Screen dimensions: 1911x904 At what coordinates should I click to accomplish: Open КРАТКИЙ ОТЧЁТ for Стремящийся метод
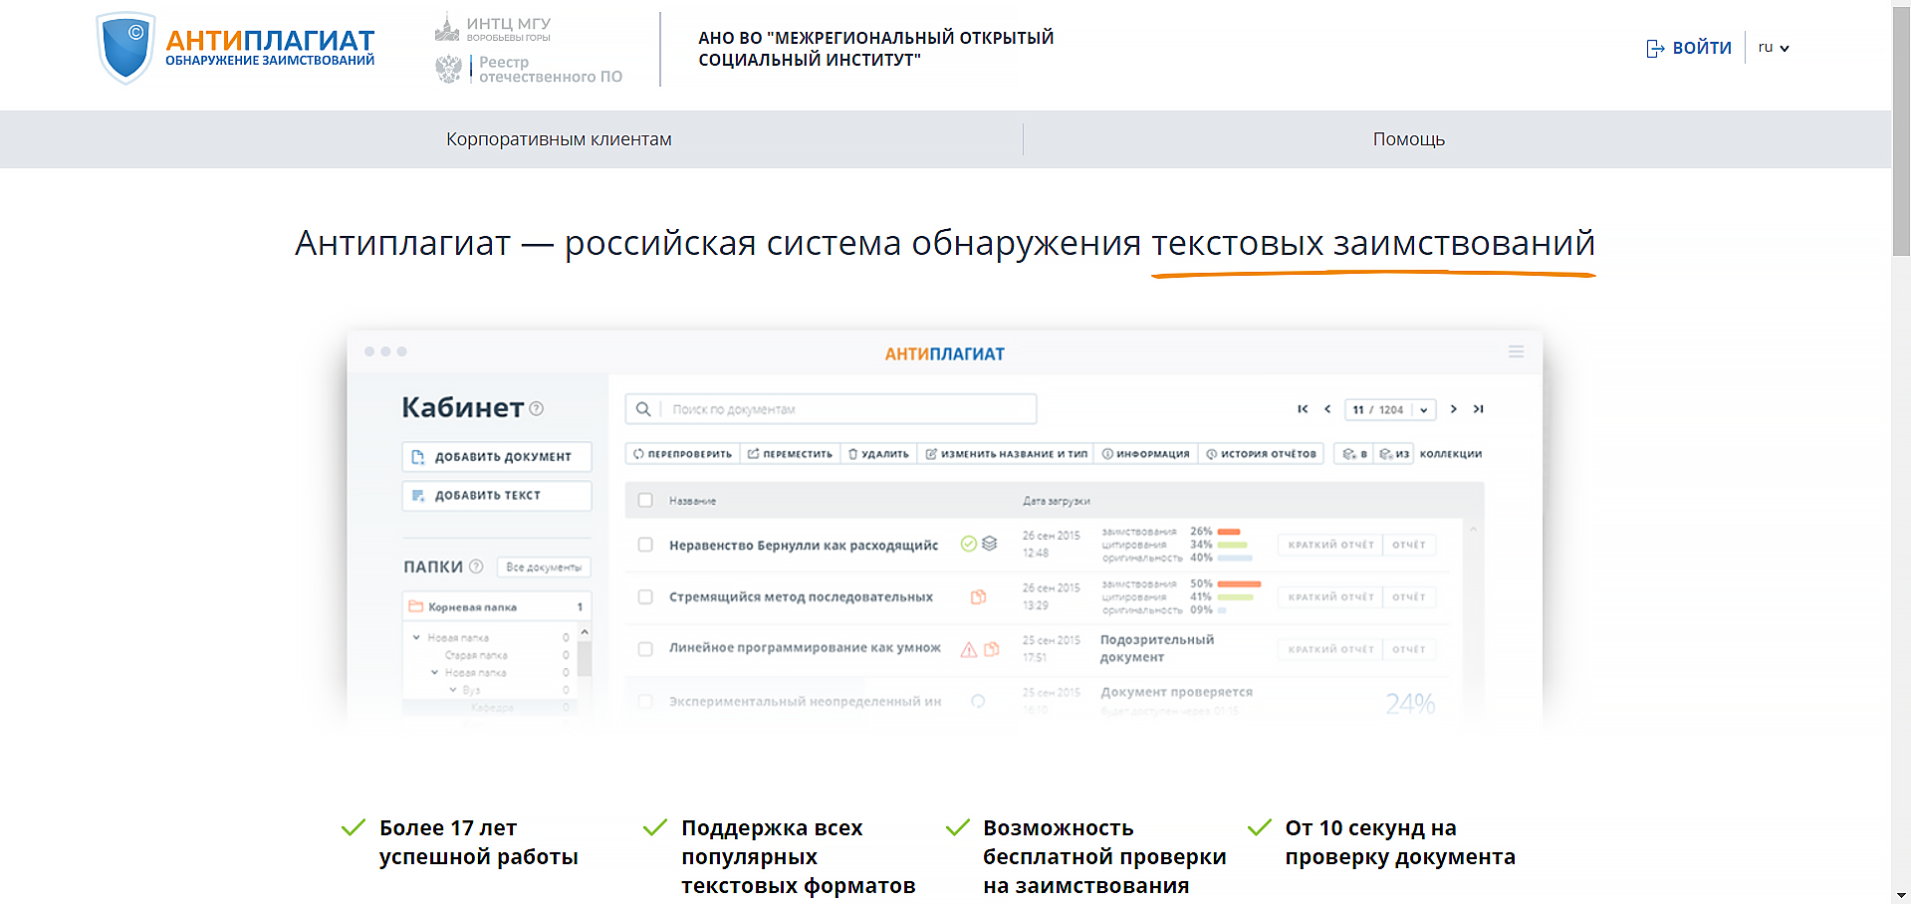(1330, 597)
